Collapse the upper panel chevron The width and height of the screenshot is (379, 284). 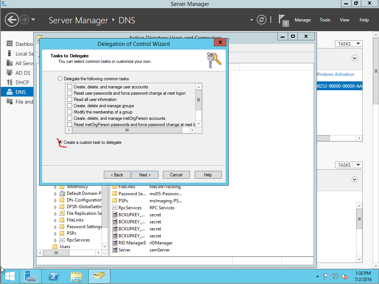coord(354,58)
